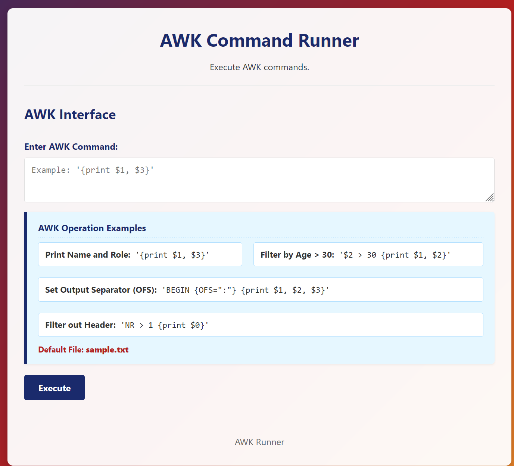Viewport: 514px width, 466px height.
Task: Click the 'Enter AWK Command:' field label
Action: pyautogui.click(x=71, y=147)
